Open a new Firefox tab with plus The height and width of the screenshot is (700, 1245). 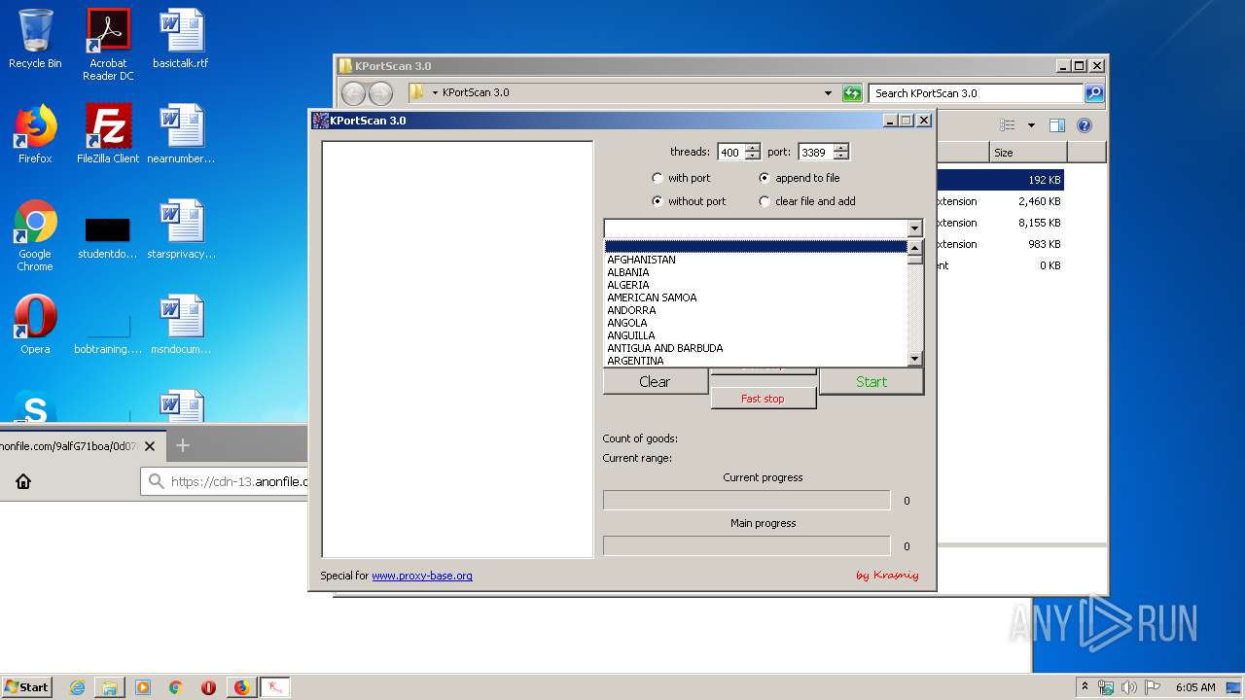click(182, 445)
